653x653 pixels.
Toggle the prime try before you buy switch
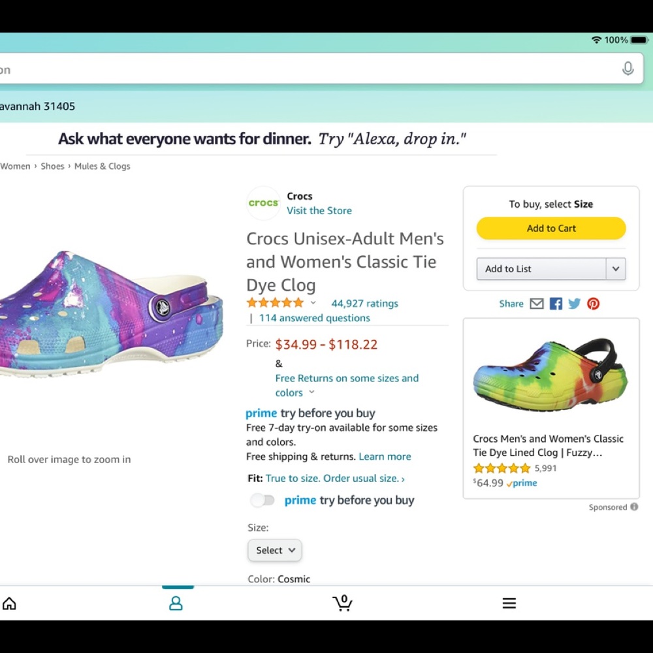coord(263,501)
